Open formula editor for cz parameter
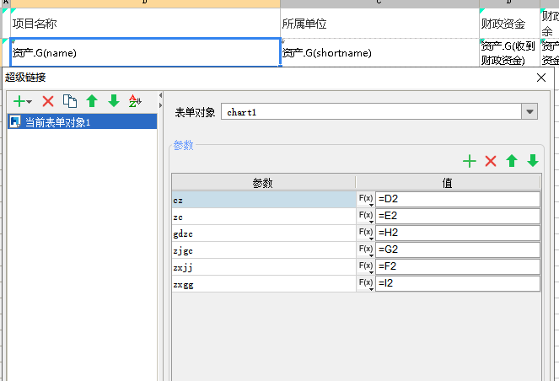Viewport: 559px width, 381px height. [x=366, y=199]
